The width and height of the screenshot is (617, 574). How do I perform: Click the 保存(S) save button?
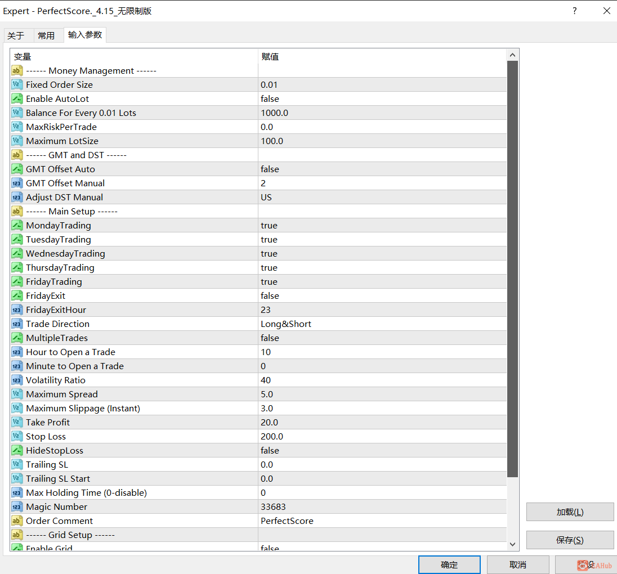570,540
